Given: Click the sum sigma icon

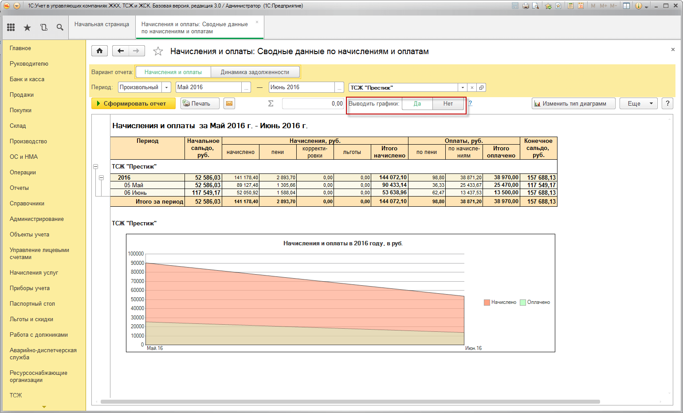Looking at the screenshot, I should (x=271, y=103).
